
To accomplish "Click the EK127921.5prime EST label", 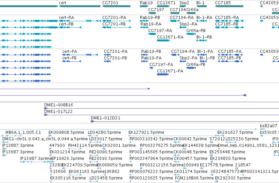I will (146, 132).
